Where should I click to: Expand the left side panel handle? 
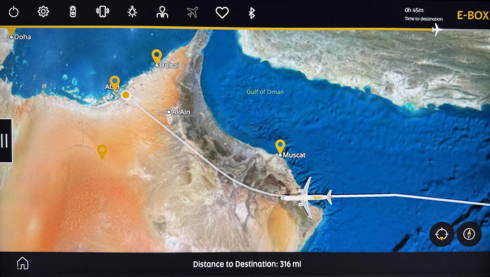(5, 141)
